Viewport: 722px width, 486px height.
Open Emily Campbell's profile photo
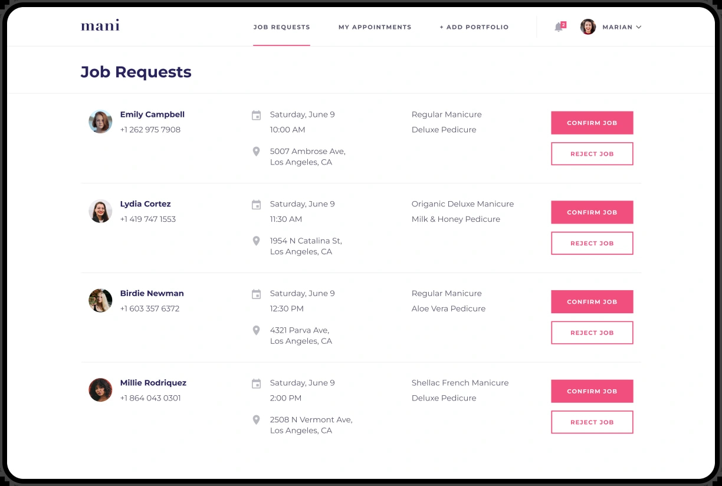100,121
